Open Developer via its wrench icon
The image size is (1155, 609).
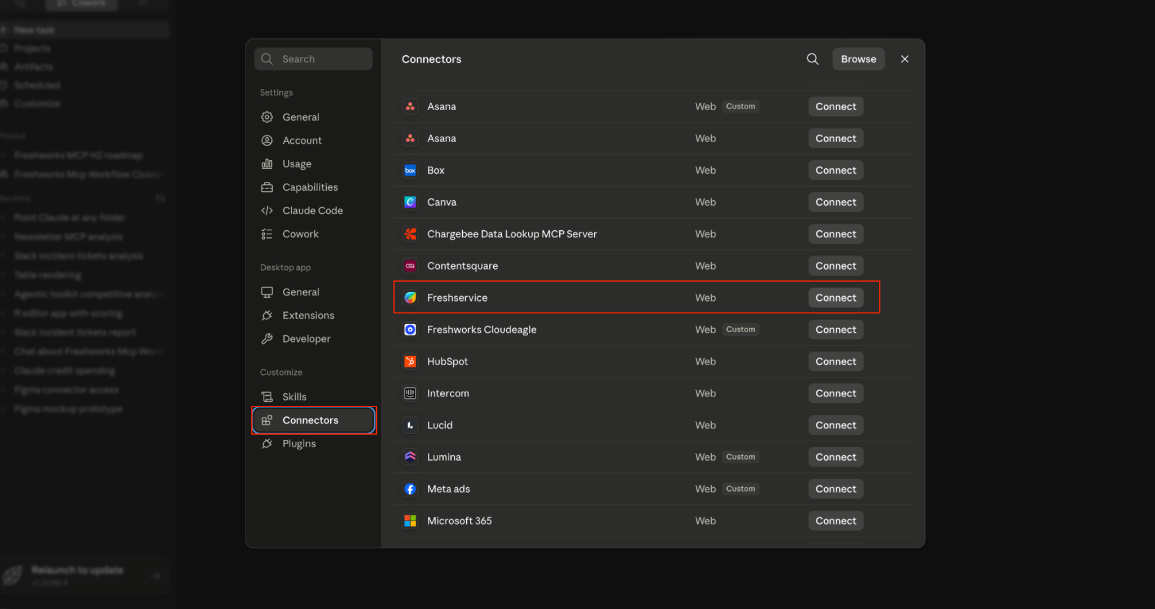tap(267, 339)
